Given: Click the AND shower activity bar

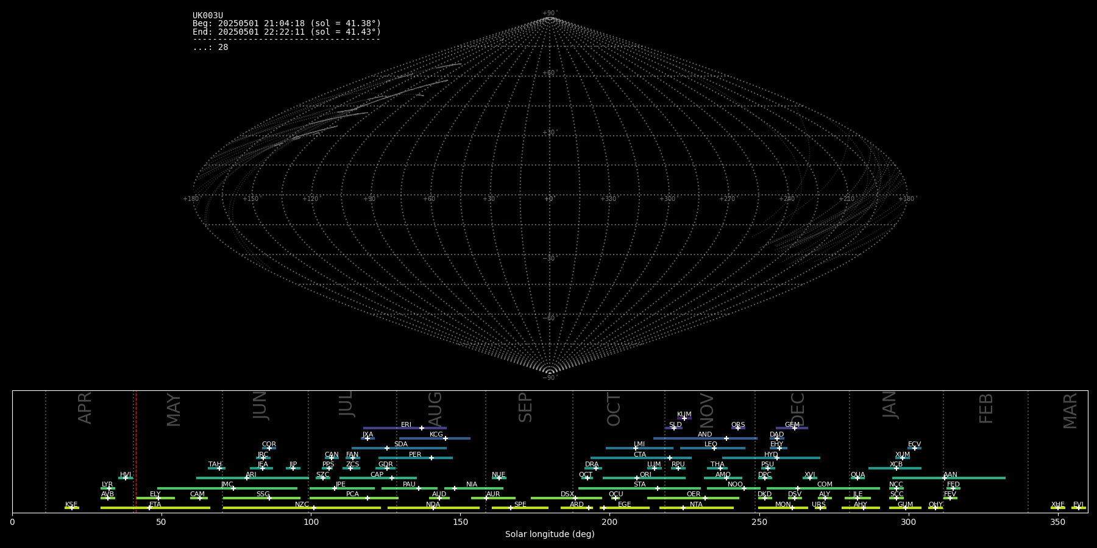Looking at the screenshot, I should [x=705, y=438].
